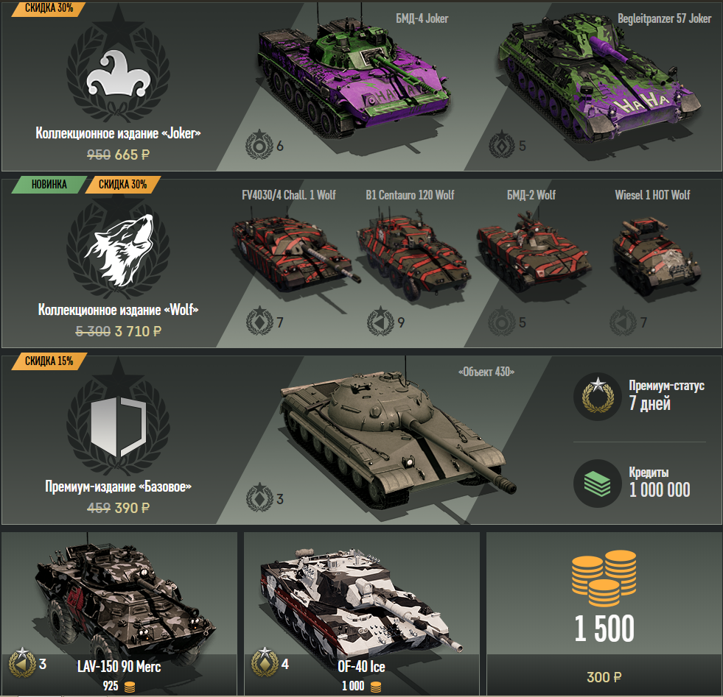This screenshot has height=697, width=723.
Task: Click the howling Wolf emblem icon
Action: pos(119,250)
